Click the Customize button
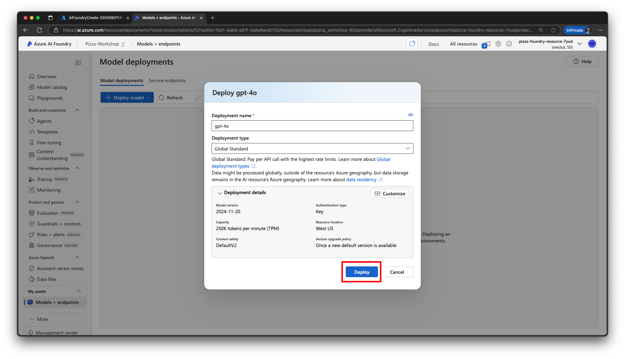 389,193
